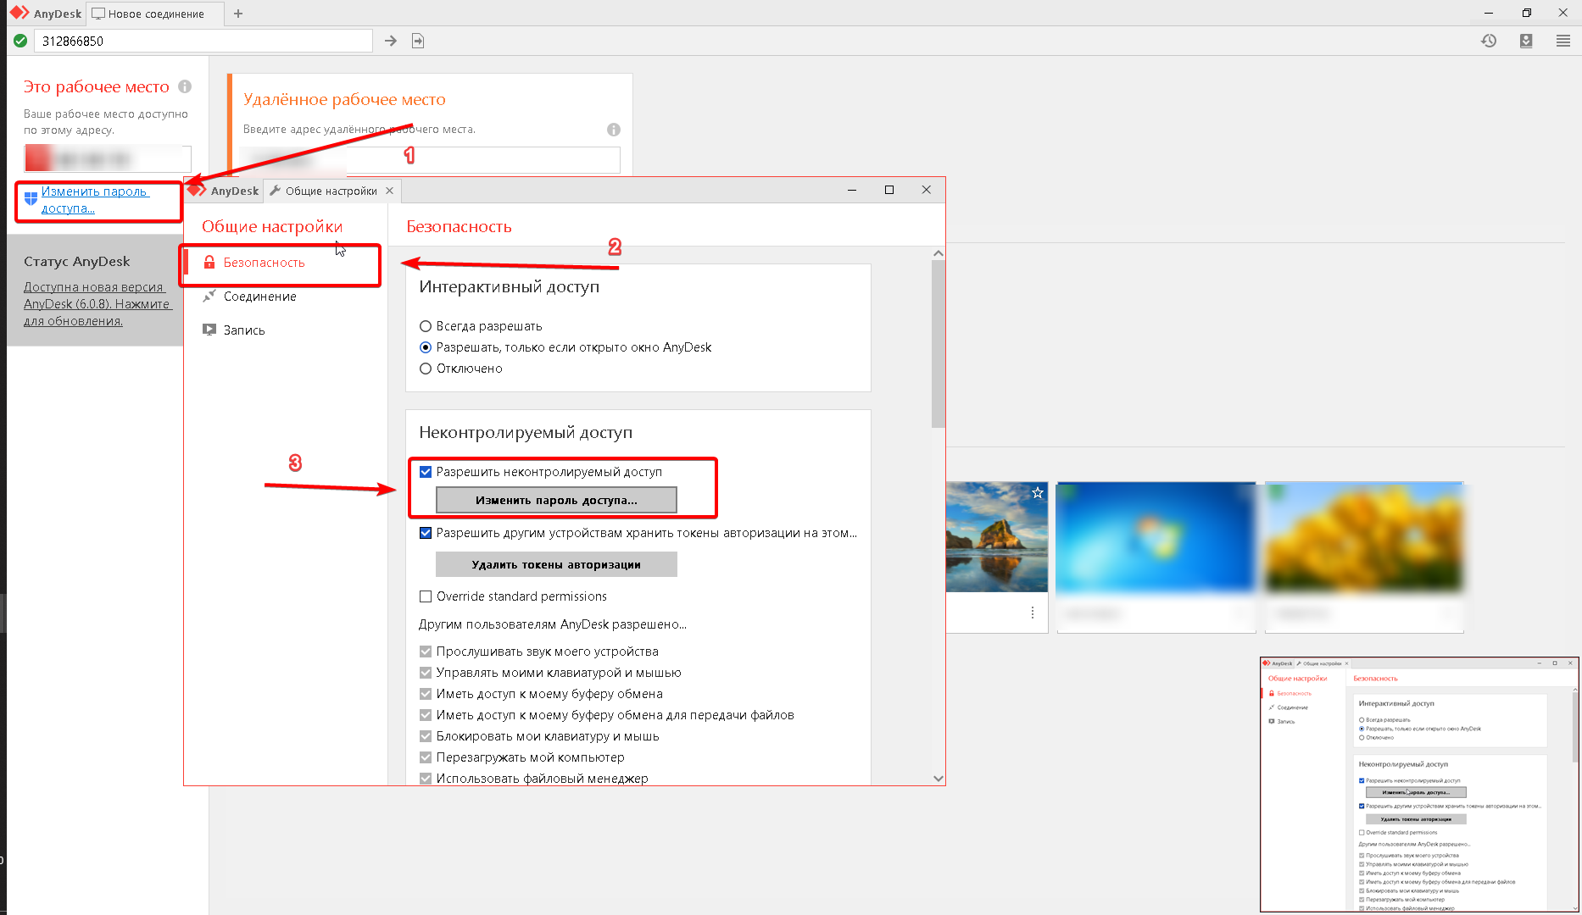Open the yellow flowers desktop thumbnail

tap(1364, 537)
